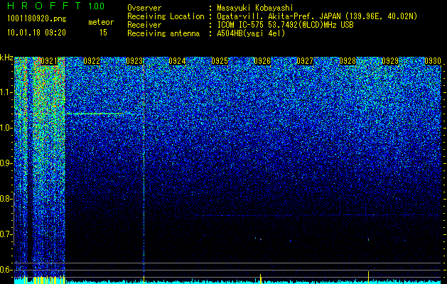Select the 0925 time marker

tap(220, 61)
